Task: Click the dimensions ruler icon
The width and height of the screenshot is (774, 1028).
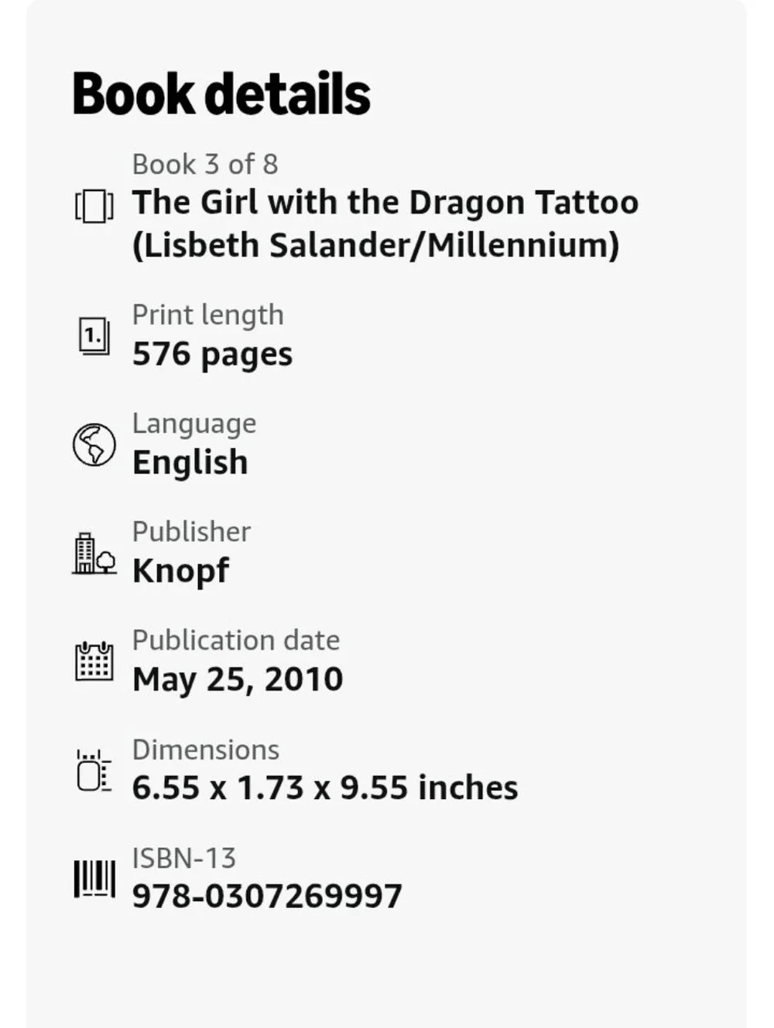Action: coord(94,770)
